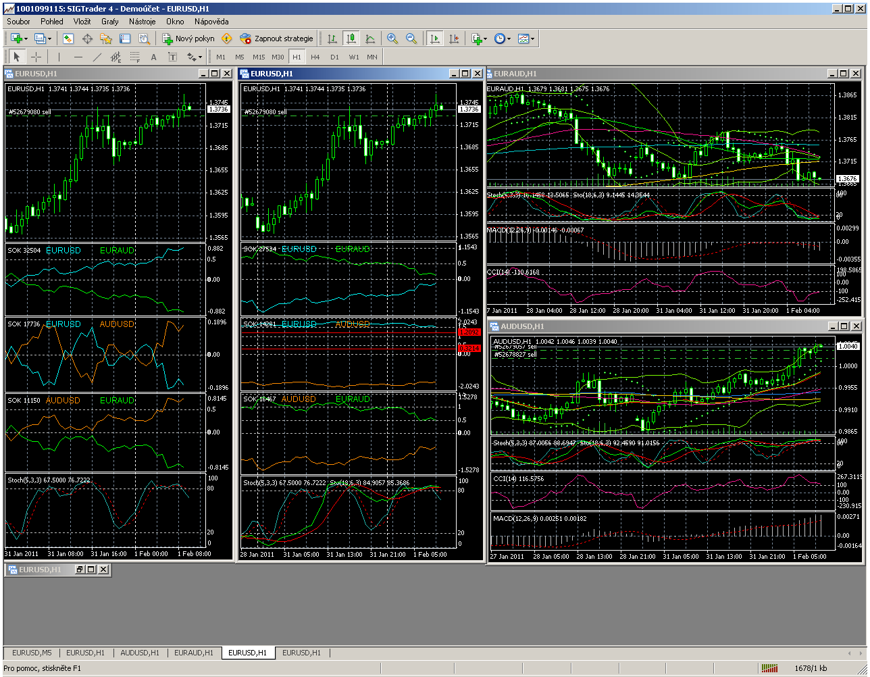Image resolution: width=870 pixels, height=677 pixels.
Task: Select the vertical line drawing tool
Action: click(x=59, y=57)
